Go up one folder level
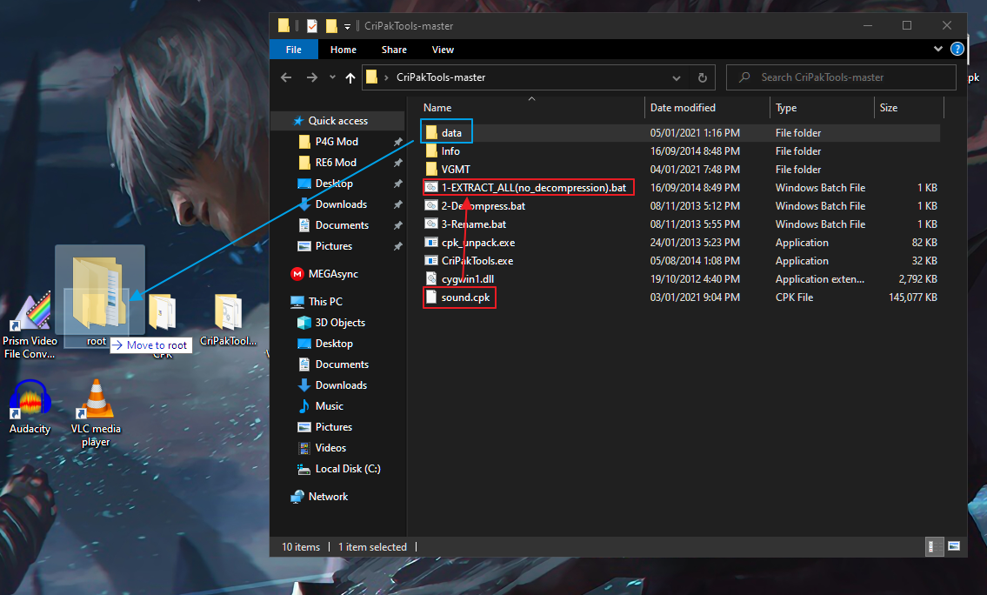Viewport: 987px width, 595px height. [x=350, y=77]
